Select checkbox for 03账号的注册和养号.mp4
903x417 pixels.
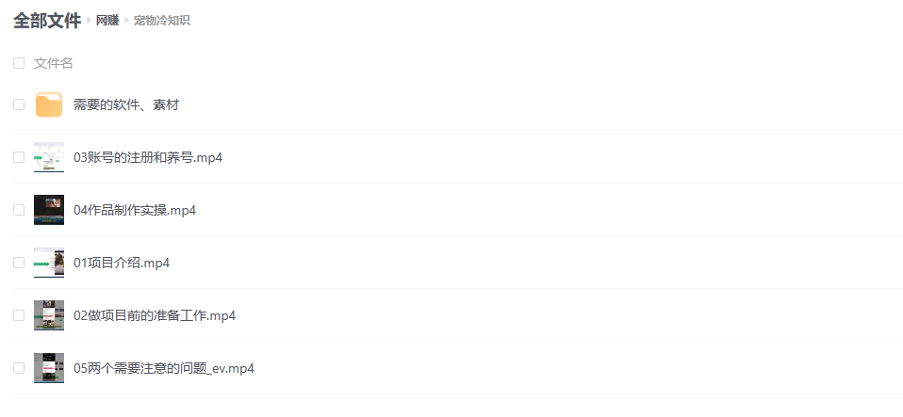pyautogui.click(x=19, y=157)
